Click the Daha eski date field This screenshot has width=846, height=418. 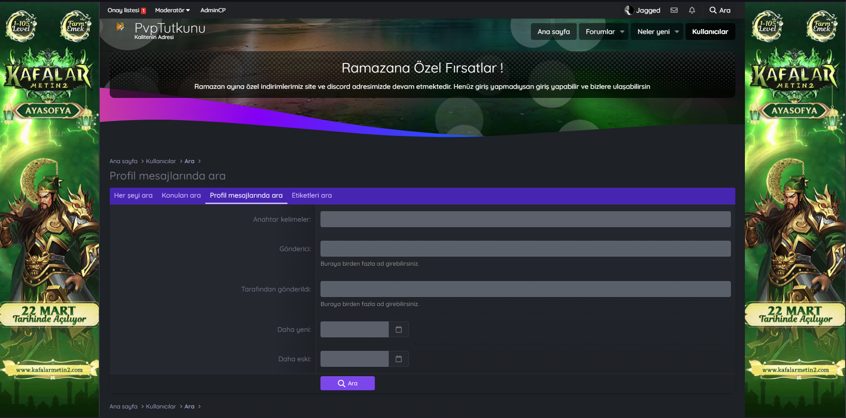coord(355,359)
